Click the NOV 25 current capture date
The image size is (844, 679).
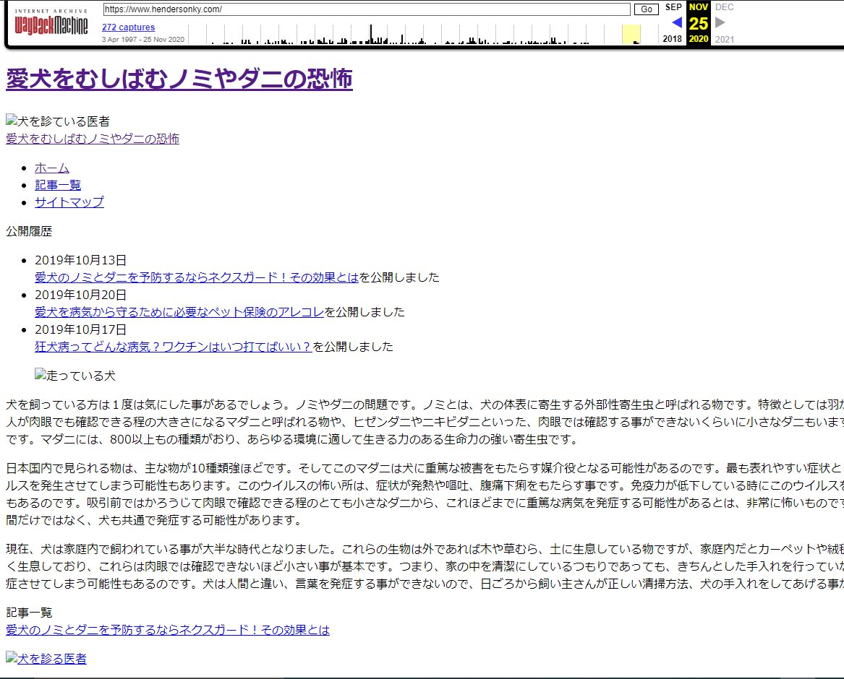pyautogui.click(x=699, y=22)
